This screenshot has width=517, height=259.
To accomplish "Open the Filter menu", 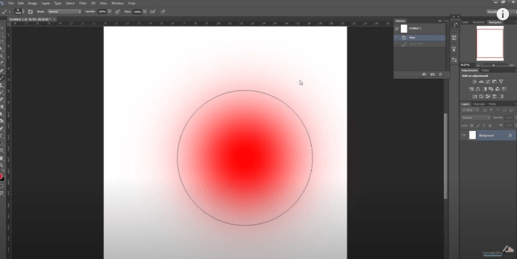I will click(x=82, y=3).
